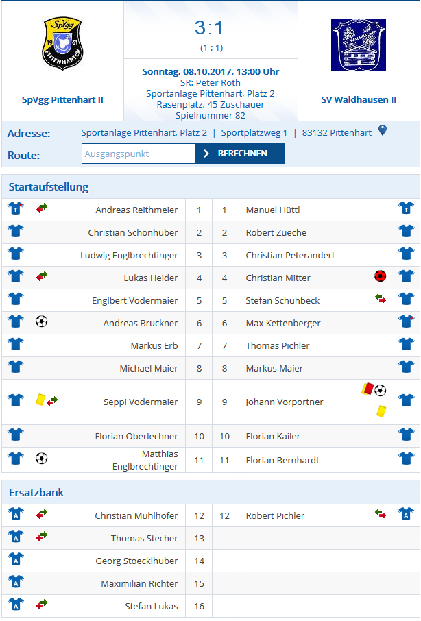Click the substitution arrows next to Lukas Heider

click(x=42, y=276)
